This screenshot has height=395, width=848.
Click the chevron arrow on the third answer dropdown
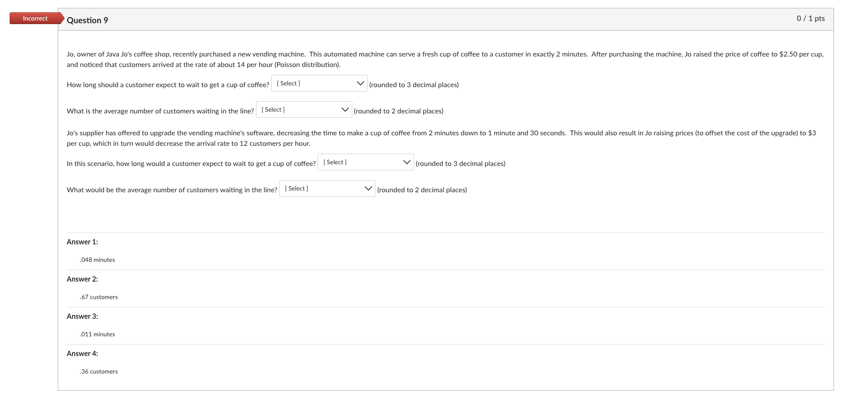coord(406,162)
